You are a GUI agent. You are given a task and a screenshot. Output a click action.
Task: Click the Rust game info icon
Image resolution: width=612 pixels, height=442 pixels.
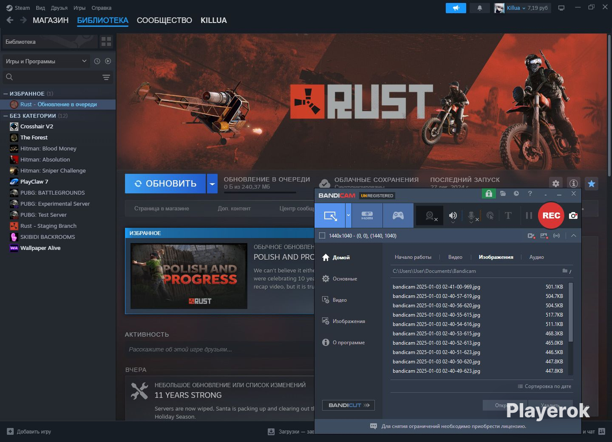pos(574,183)
